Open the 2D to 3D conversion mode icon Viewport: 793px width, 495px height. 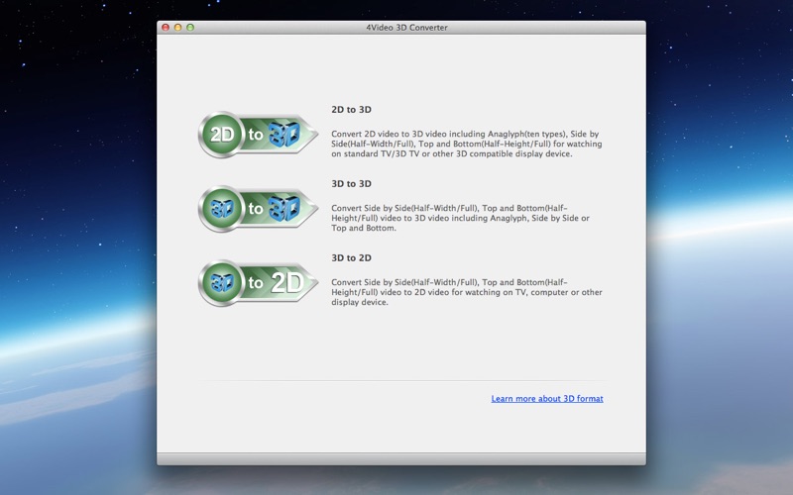tap(258, 135)
